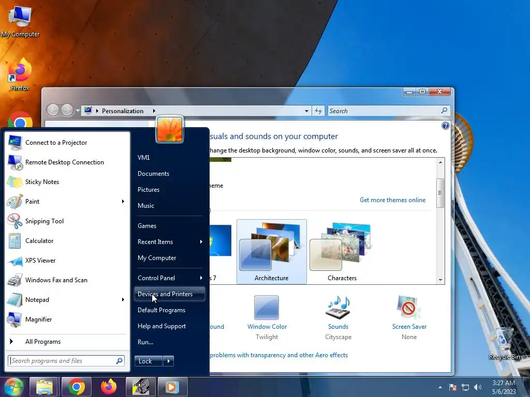The width and height of the screenshot is (530, 397).
Task: Click the user account picture
Action: (170, 130)
